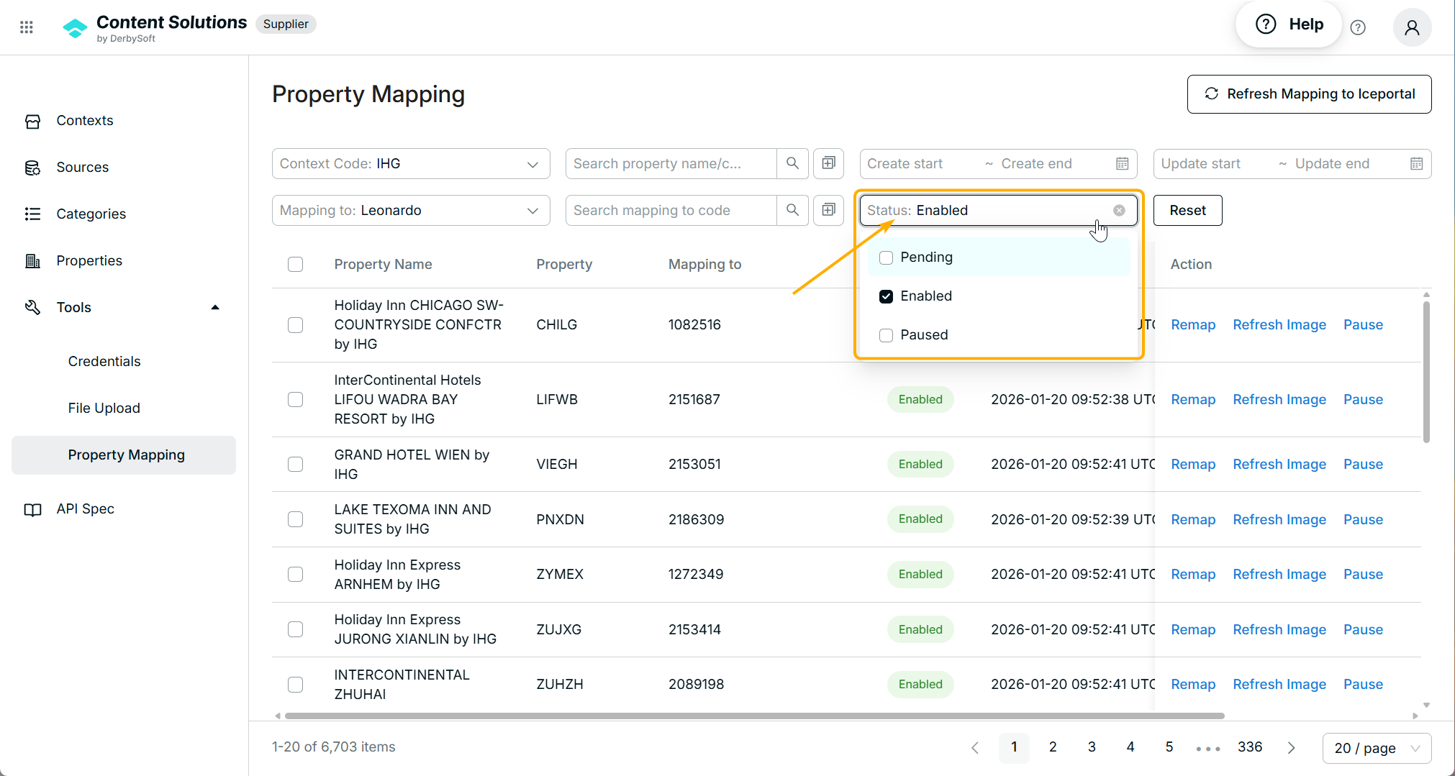Focus the Search property name field

pos(671,163)
